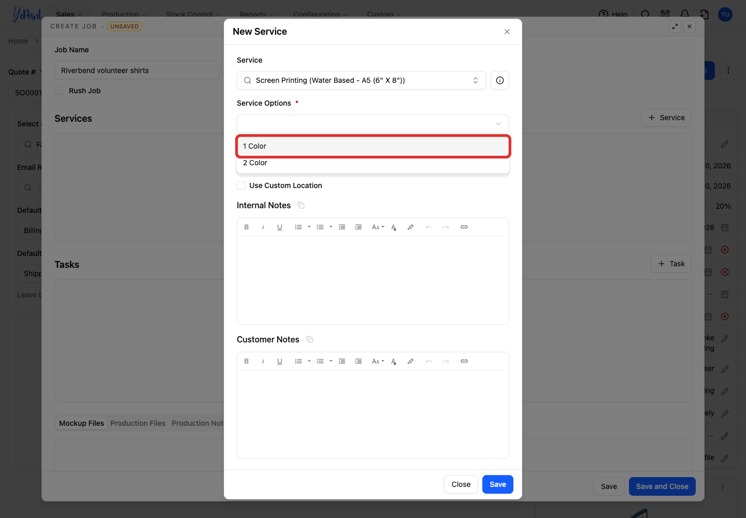Viewport: 746px width, 518px height.
Task: Toggle italic in Internal Notes toolbar
Action: point(263,227)
